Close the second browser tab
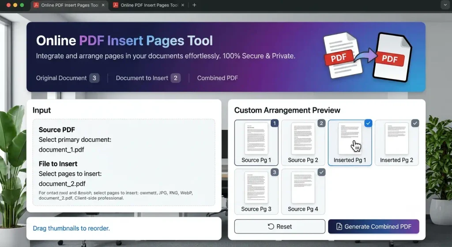The height and width of the screenshot is (247, 452). pyautogui.click(x=183, y=5)
